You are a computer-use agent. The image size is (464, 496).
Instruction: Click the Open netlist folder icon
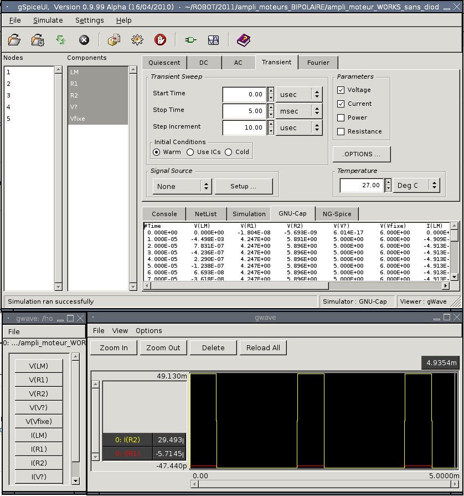point(14,40)
